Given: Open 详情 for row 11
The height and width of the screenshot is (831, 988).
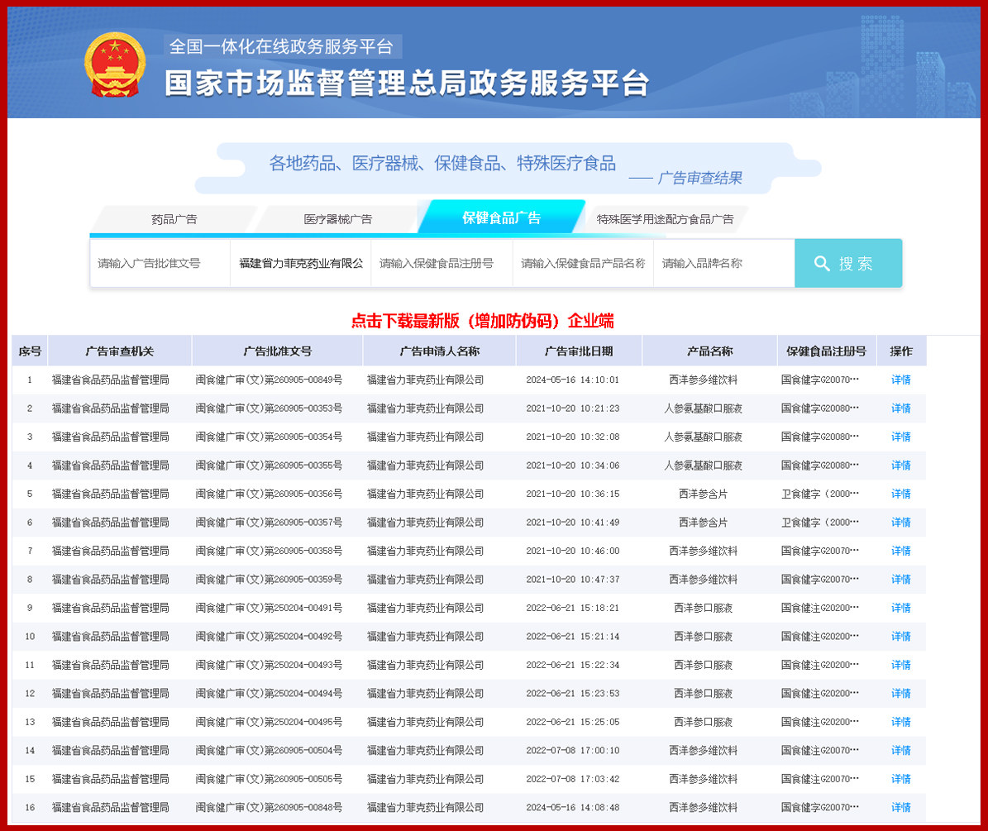Looking at the screenshot, I should 900,665.
